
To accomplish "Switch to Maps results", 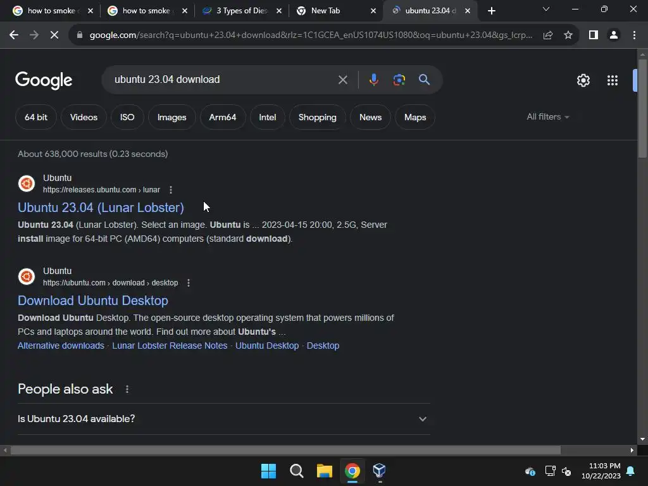I will click(415, 117).
